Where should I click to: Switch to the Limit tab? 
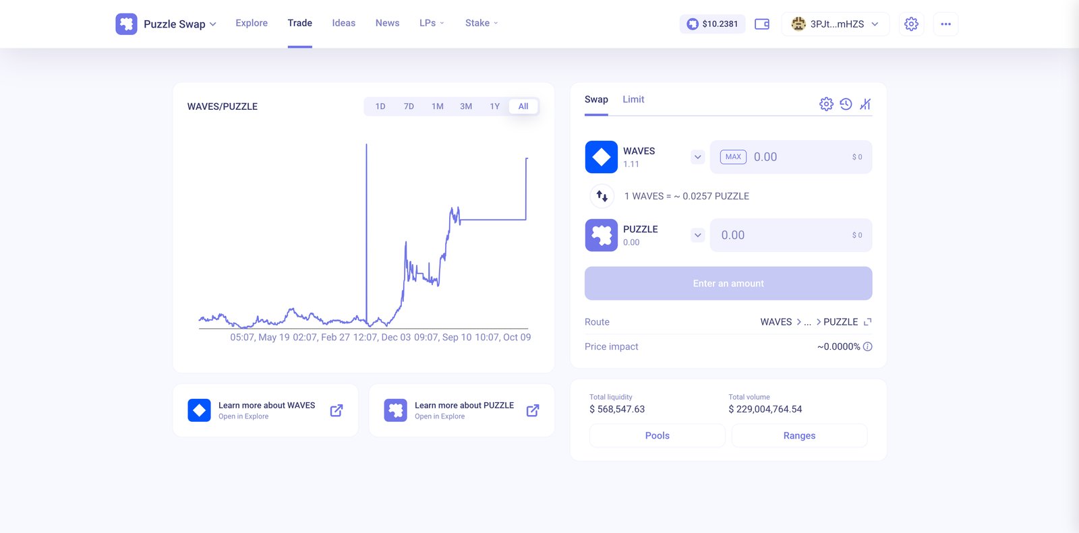coord(633,99)
